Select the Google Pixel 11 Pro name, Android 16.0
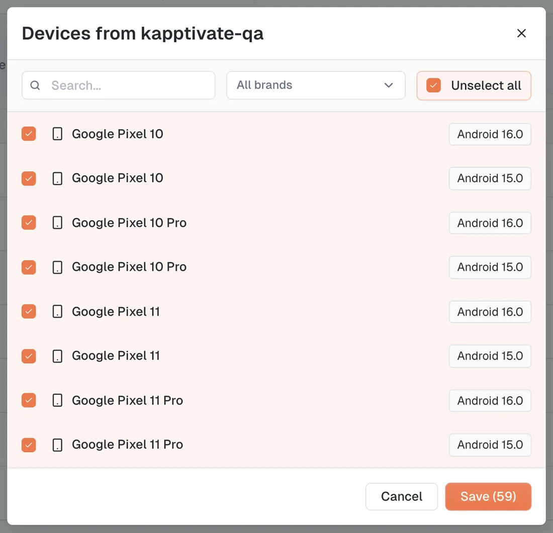 [127, 400]
